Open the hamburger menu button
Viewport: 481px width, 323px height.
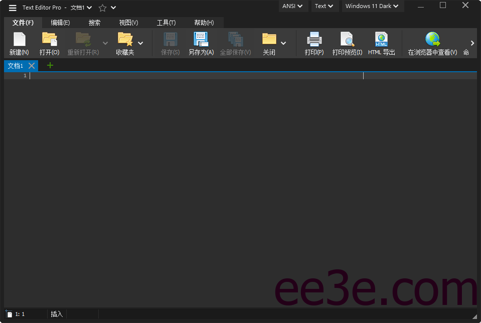click(12, 8)
